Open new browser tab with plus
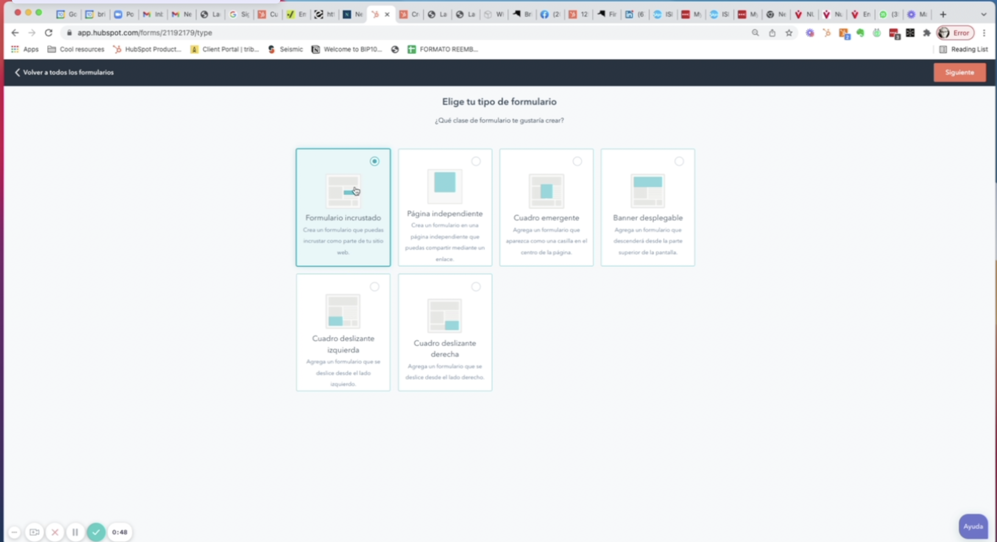The height and width of the screenshot is (542, 997). click(943, 14)
